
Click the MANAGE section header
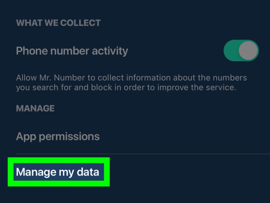35,108
